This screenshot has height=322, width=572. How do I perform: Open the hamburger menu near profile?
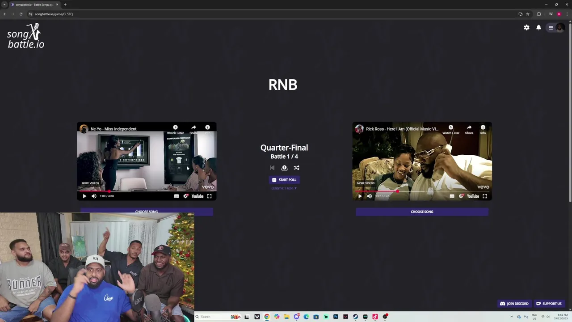[551, 28]
